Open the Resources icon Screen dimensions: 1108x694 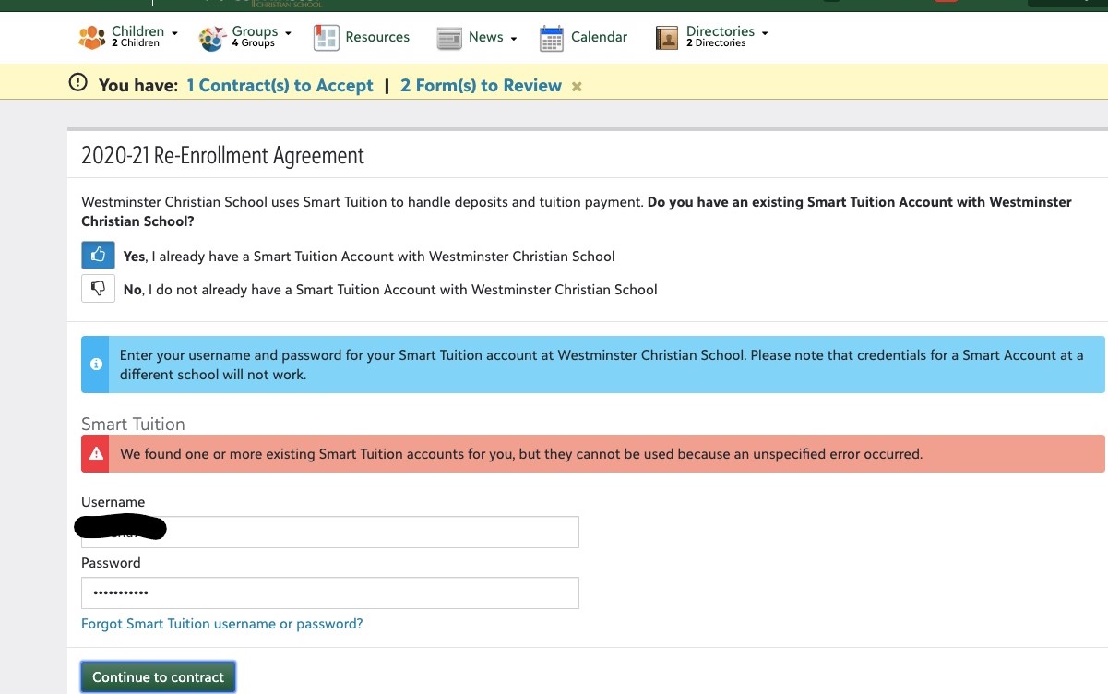pyautogui.click(x=327, y=38)
